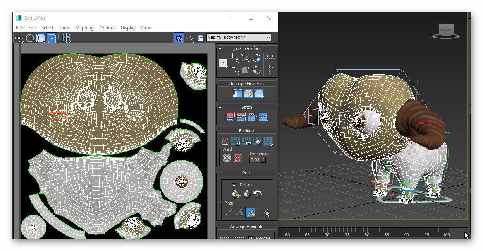Open the Display menu
This screenshot has height=251, width=483.
tap(128, 28)
